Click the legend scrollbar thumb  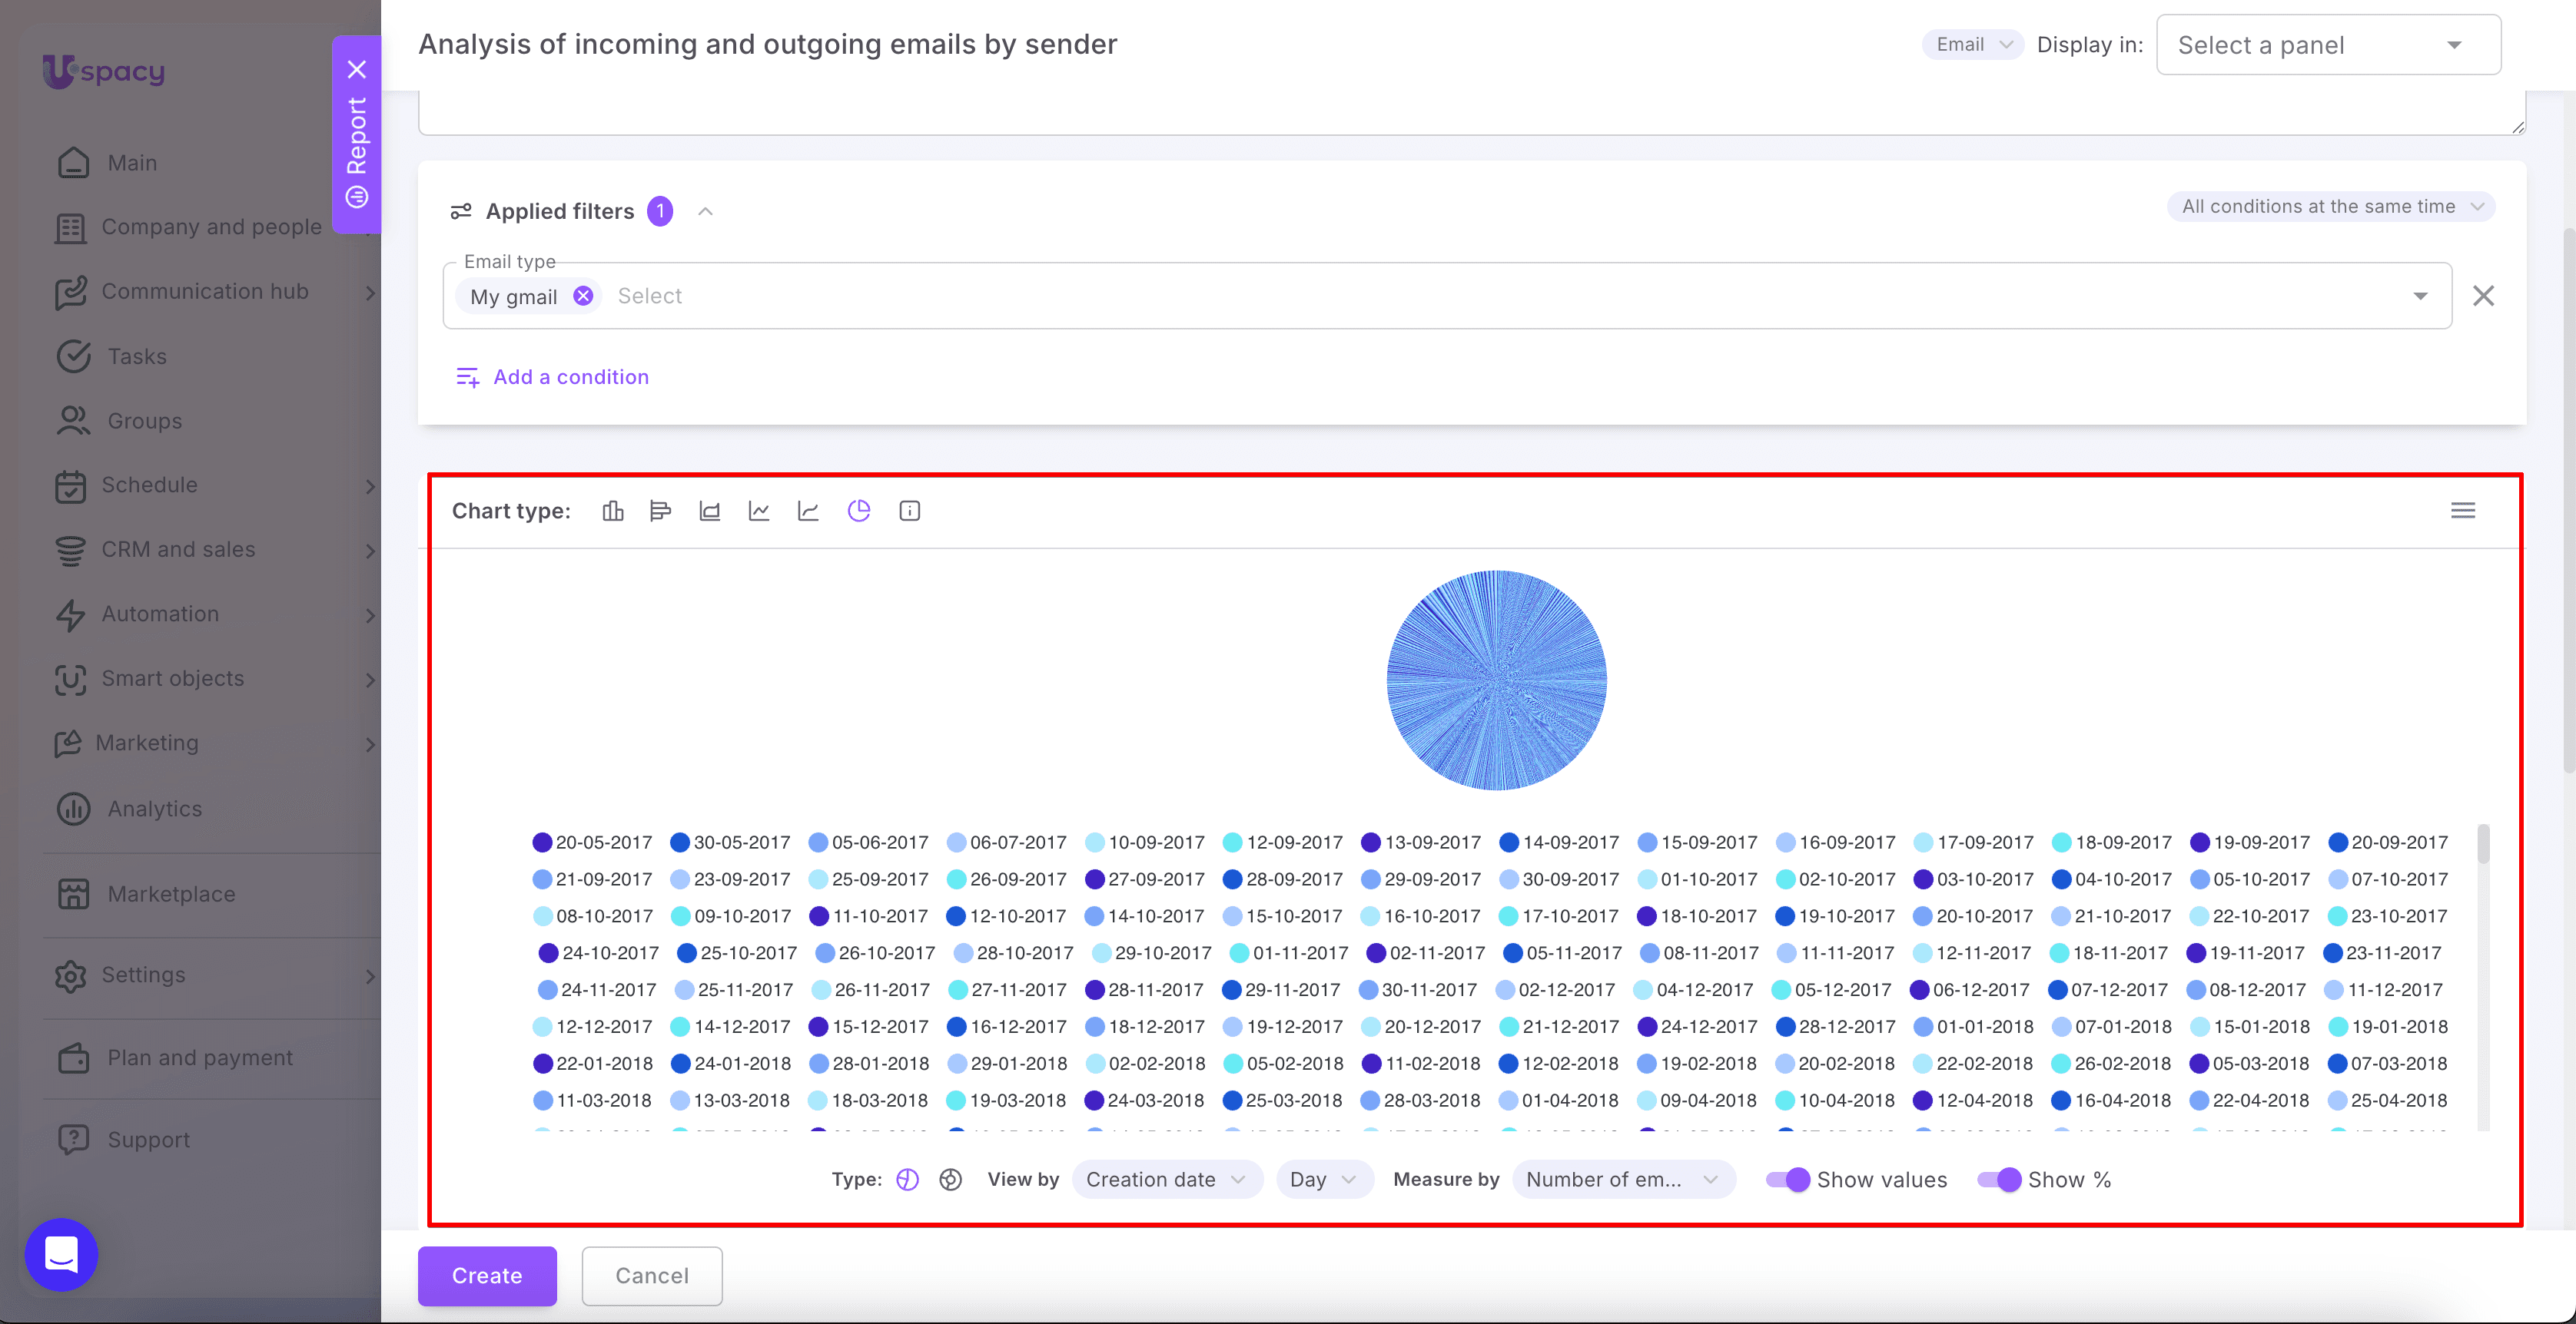(2483, 843)
